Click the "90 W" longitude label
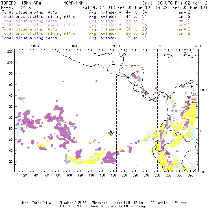The width and height of the screenshot is (209, 209). click(117, 46)
